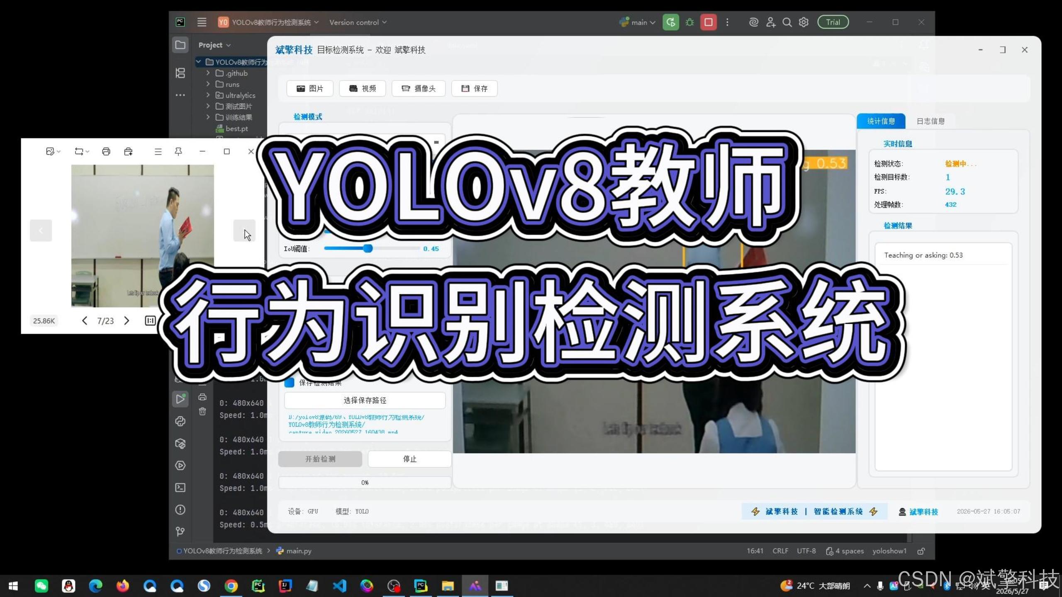Screen dimensions: 1062x597
Task: Clear Run console with trash icon
Action: coord(202,411)
